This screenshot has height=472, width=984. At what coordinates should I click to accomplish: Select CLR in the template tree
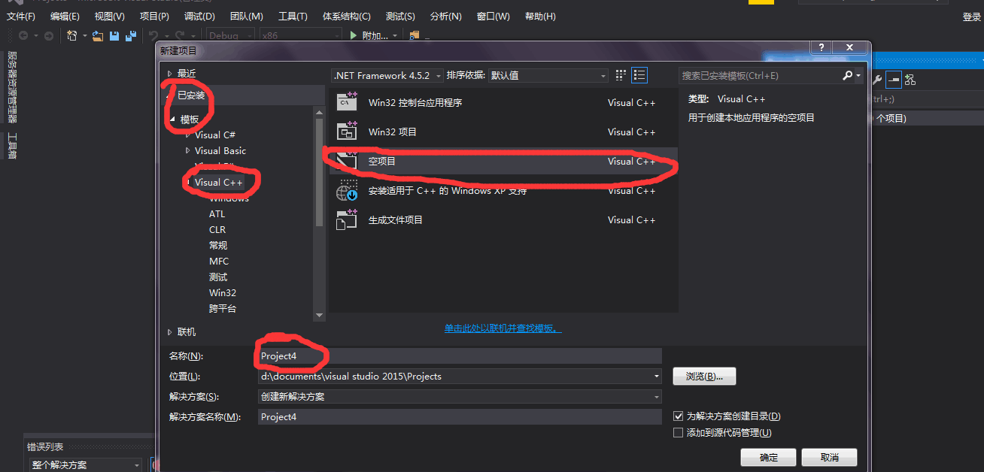tap(217, 230)
